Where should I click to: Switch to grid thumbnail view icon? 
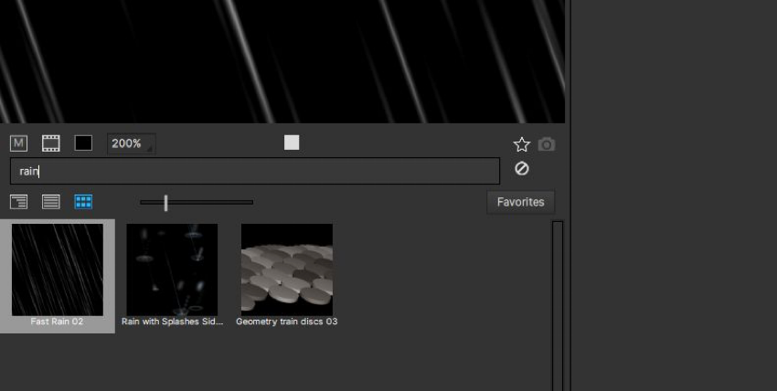point(83,202)
